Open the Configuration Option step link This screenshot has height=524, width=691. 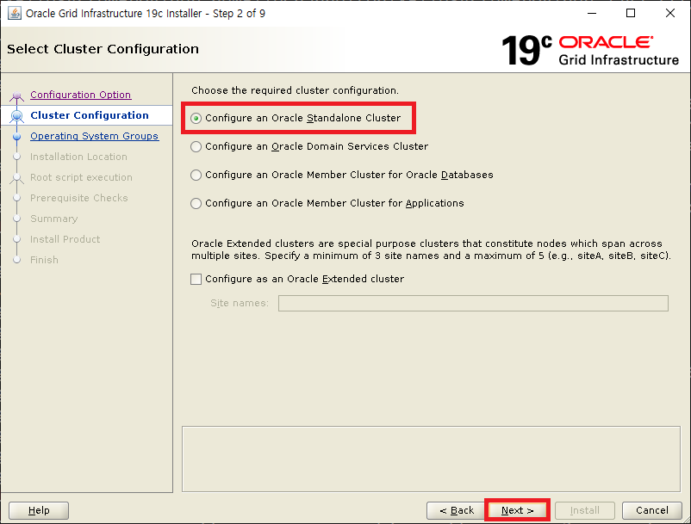click(x=81, y=95)
